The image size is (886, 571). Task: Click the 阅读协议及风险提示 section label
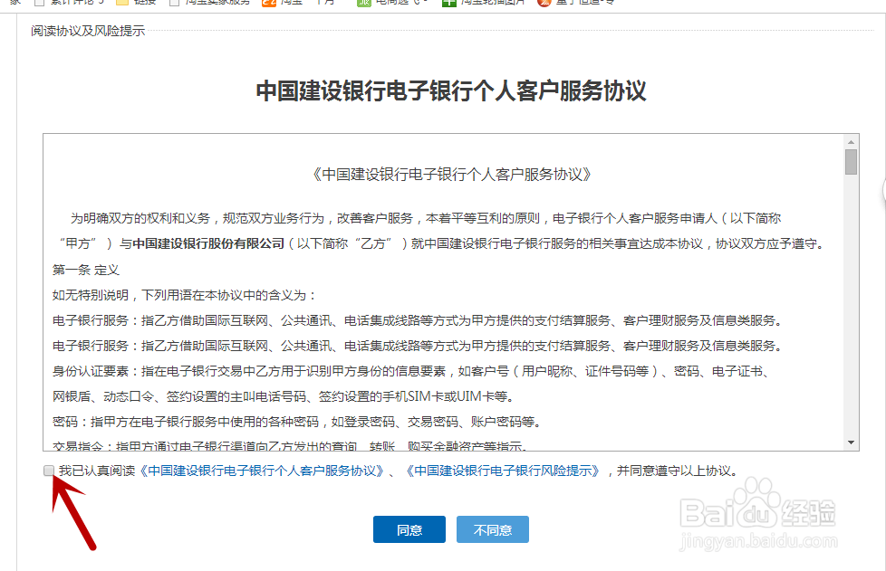88,31
